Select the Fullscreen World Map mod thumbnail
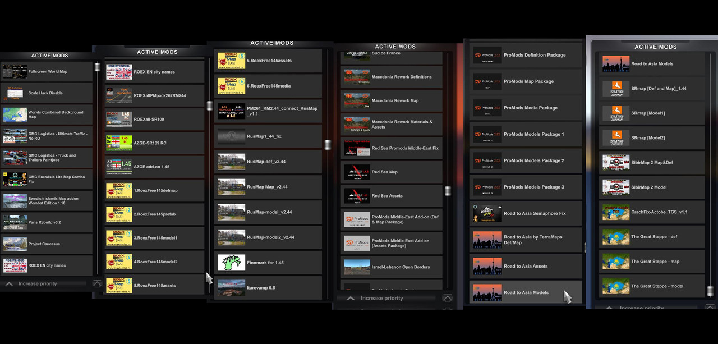This screenshot has width=718, height=344. [15, 71]
